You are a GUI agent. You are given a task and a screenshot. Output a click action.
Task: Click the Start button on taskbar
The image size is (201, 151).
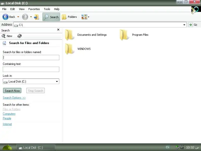tap(7, 147)
